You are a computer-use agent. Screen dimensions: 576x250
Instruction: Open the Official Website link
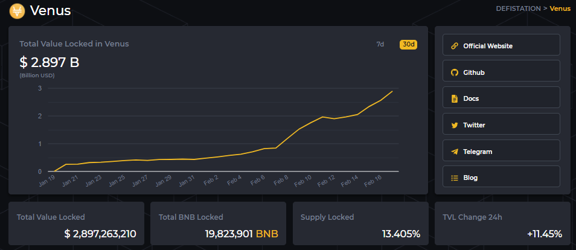[501, 45]
